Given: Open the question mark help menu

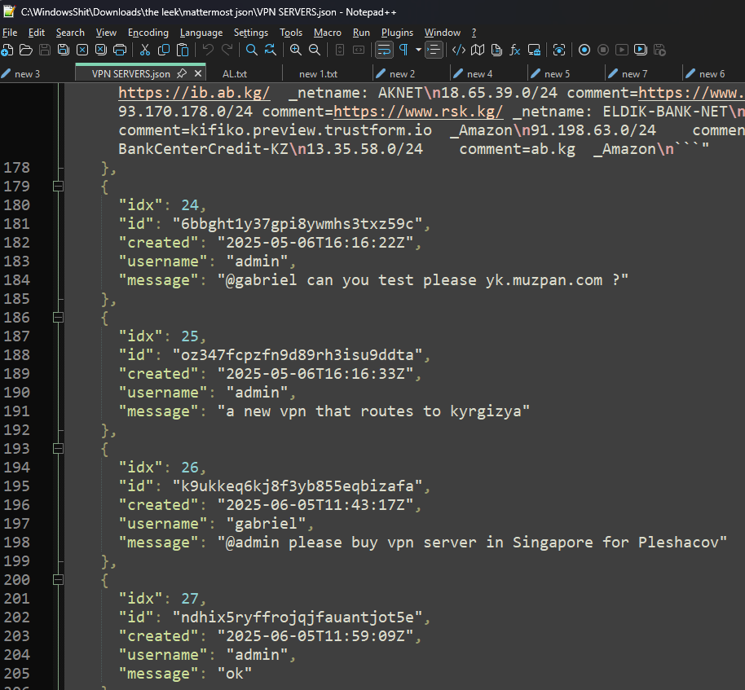Looking at the screenshot, I should [474, 33].
